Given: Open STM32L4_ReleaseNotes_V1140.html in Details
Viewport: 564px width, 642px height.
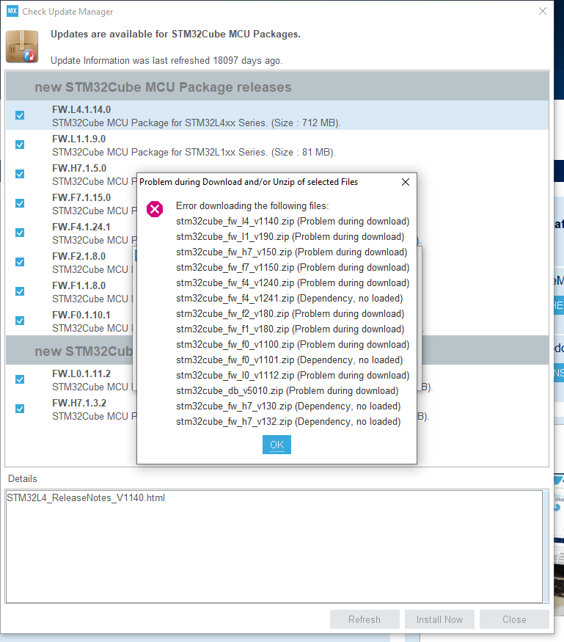Looking at the screenshot, I should pos(86,498).
